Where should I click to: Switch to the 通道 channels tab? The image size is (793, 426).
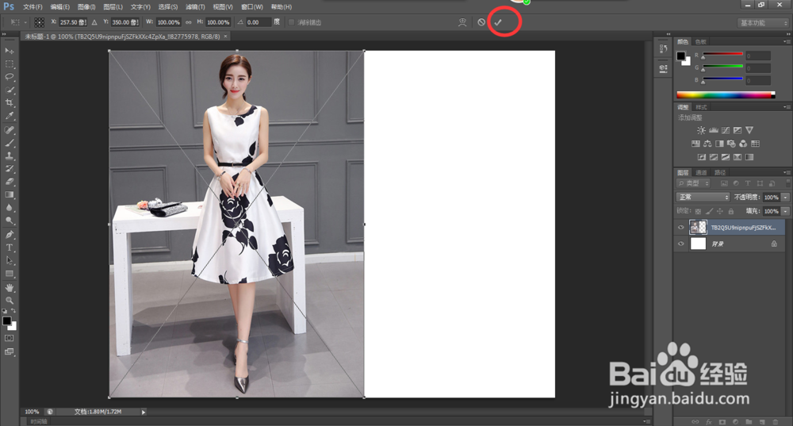pos(702,172)
